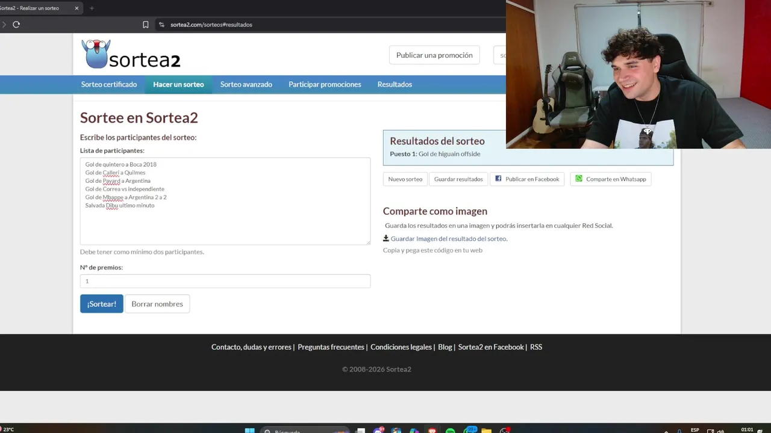Go to Sorteo avanzado
The width and height of the screenshot is (771, 433).
pyautogui.click(x=246, y=84)
